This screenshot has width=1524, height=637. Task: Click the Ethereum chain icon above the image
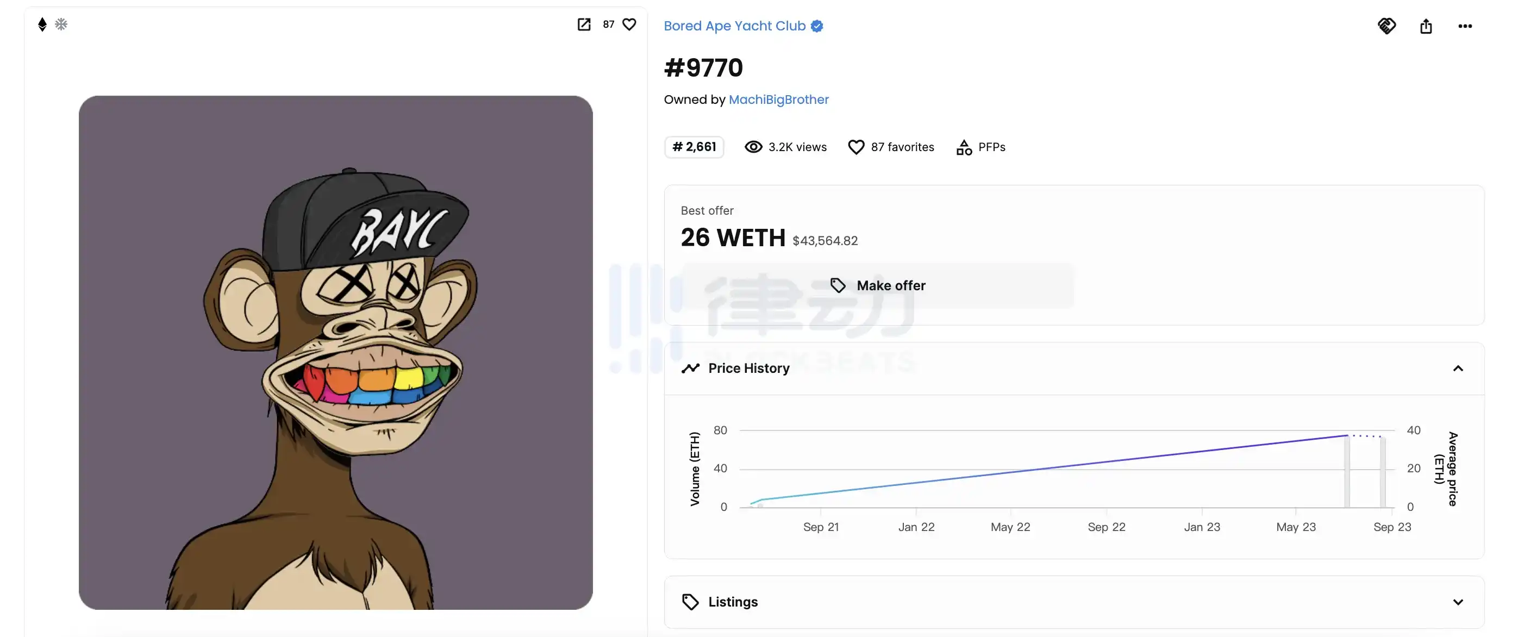coord(42,24)
